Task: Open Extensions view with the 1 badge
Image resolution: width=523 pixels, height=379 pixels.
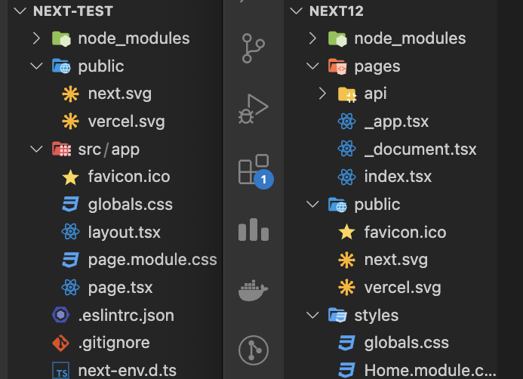Action: pos(256,171)
